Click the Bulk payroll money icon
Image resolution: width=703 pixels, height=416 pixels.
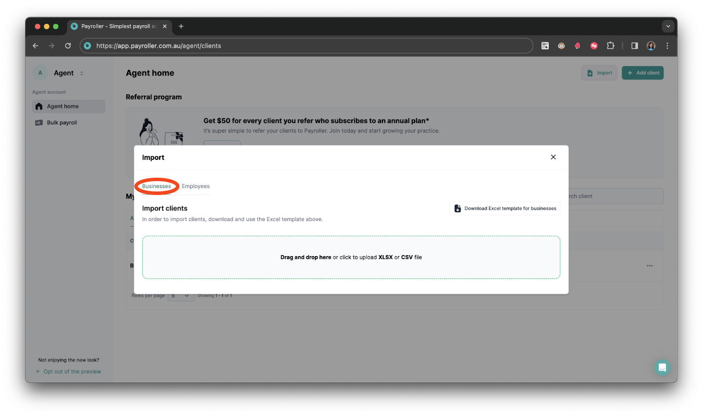pos(39,123)
